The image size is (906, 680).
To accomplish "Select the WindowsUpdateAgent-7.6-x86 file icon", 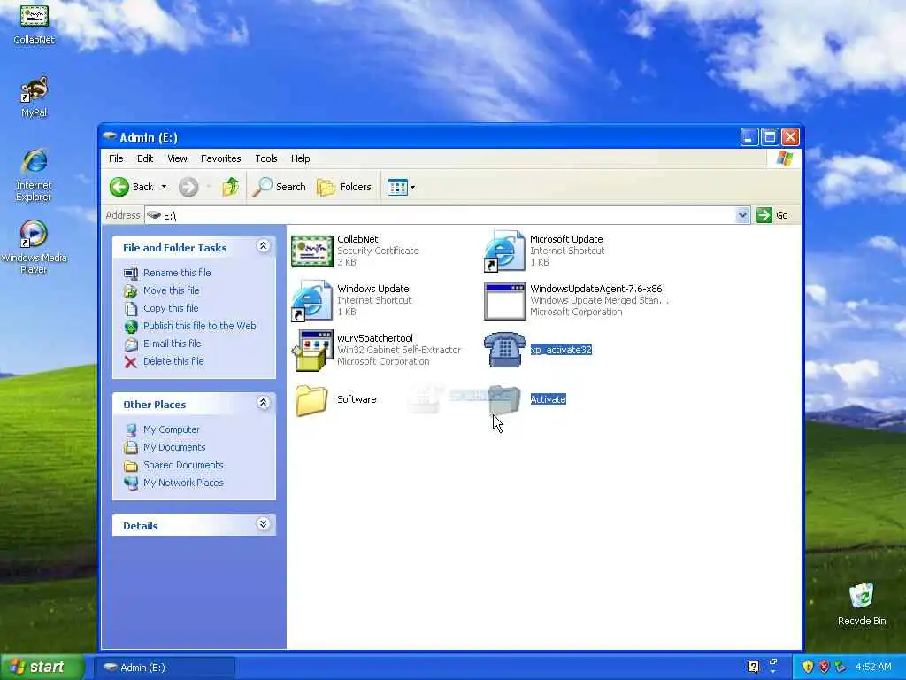I will pyautogui.click(x=504, y=301).
